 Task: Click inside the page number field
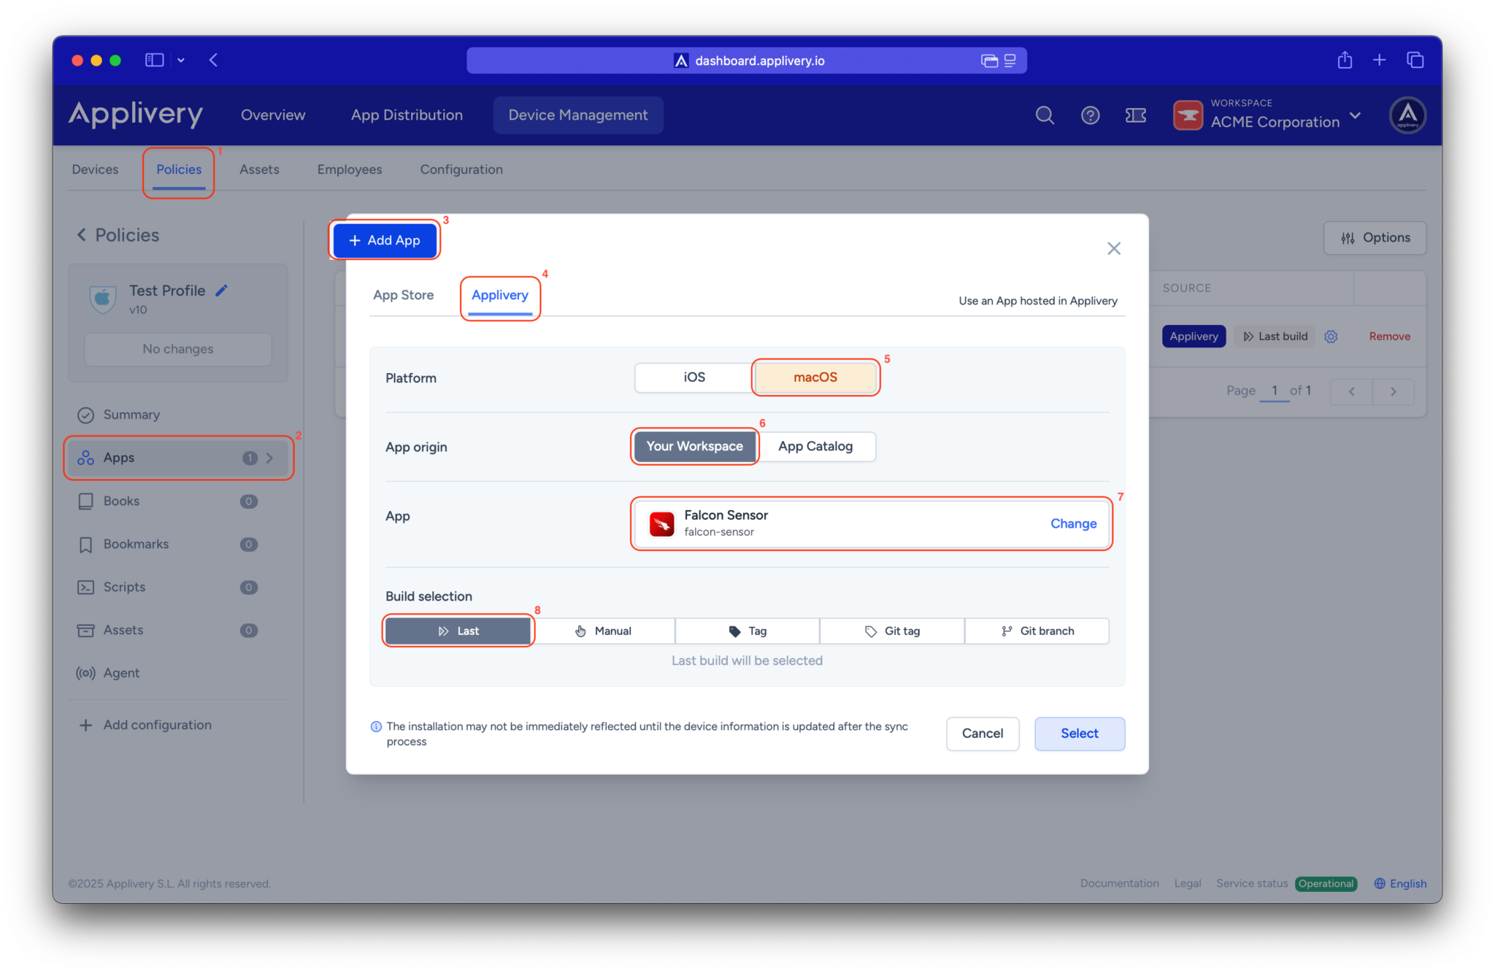[x=1274, y=391]
